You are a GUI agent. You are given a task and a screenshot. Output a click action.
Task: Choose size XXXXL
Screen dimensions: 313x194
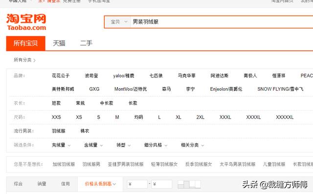click(x=253, y=117)
